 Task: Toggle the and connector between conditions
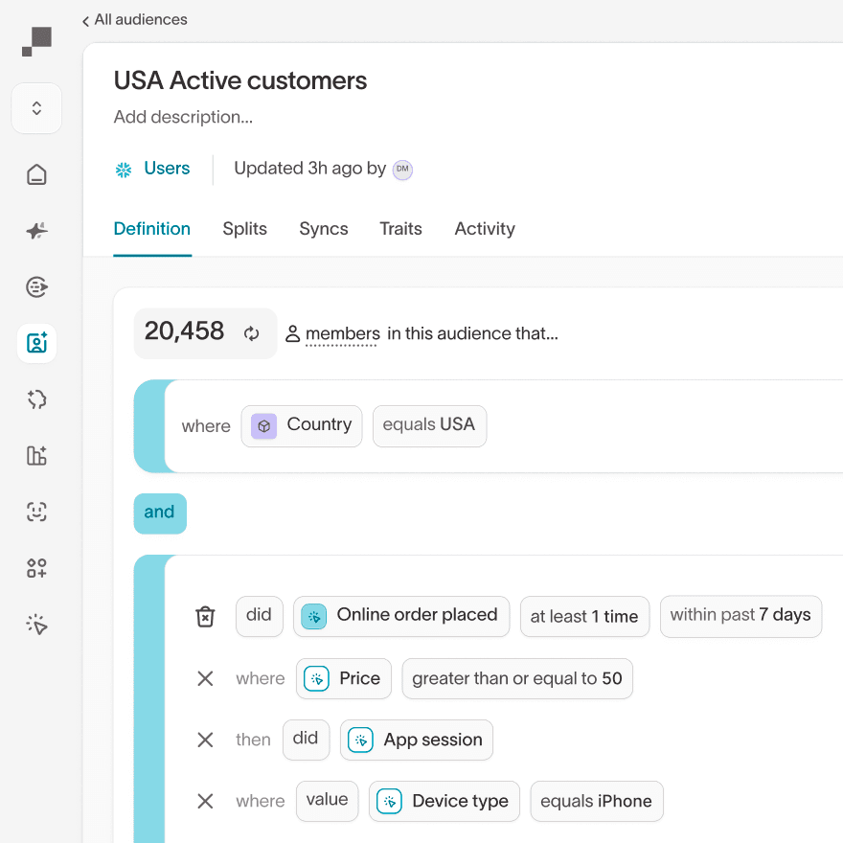160,513
